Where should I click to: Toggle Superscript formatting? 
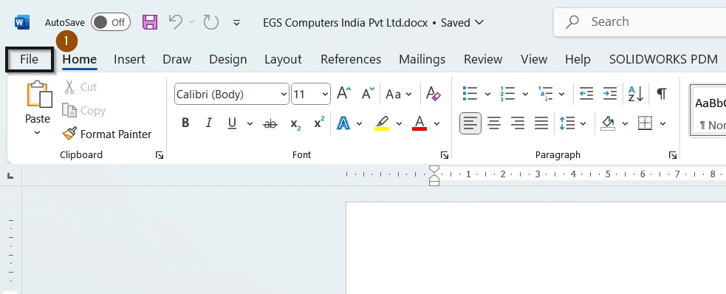(x=319, y=123)
